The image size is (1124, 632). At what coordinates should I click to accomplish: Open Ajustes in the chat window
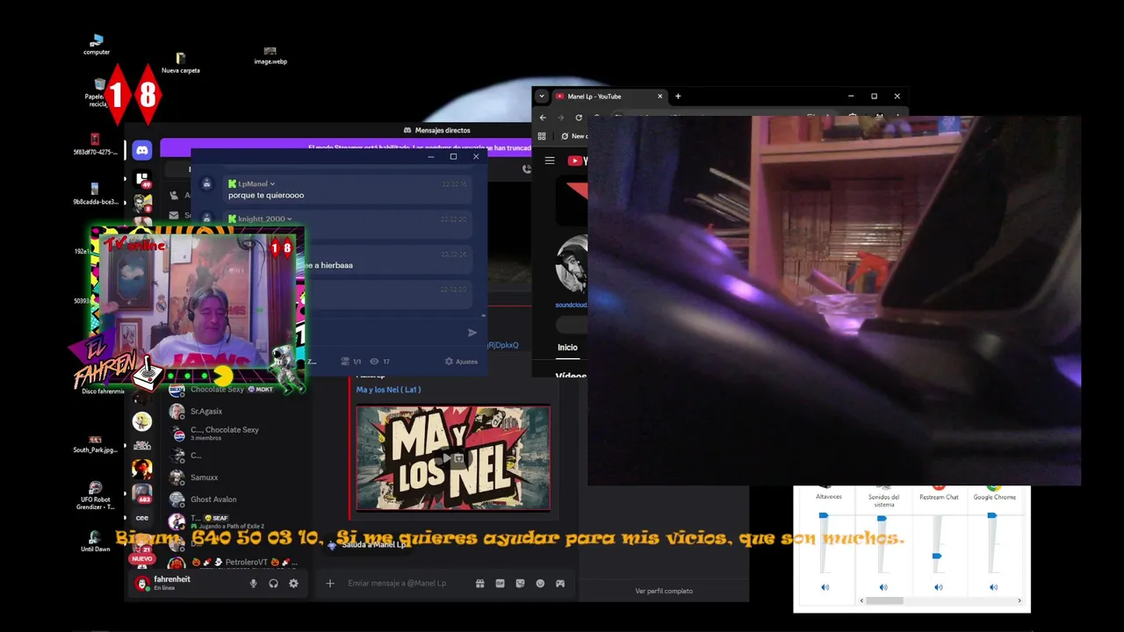462,362
